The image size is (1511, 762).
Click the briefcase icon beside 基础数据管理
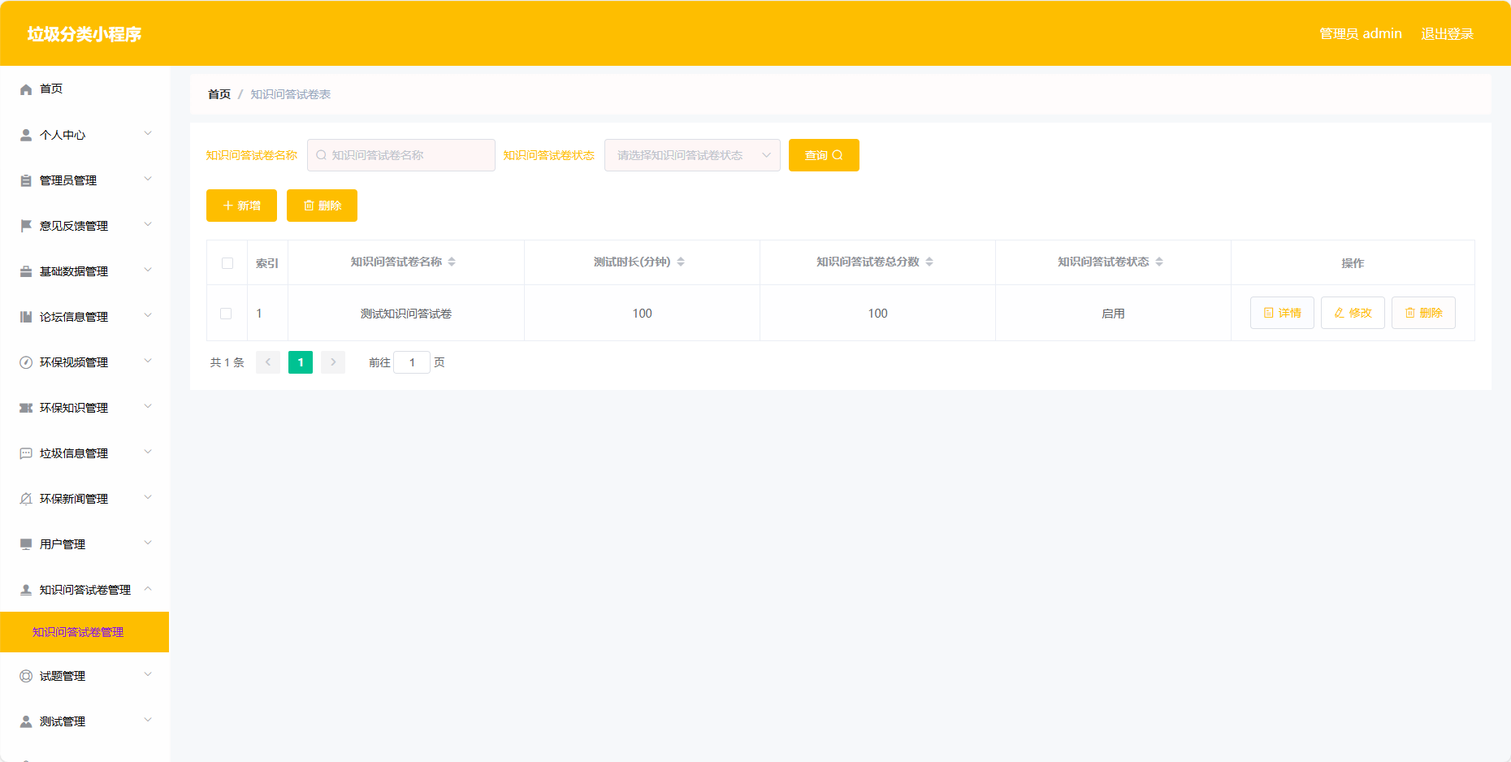click(26, 271)
